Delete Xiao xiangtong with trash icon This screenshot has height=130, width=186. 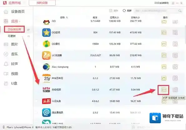tap(175, 67)
